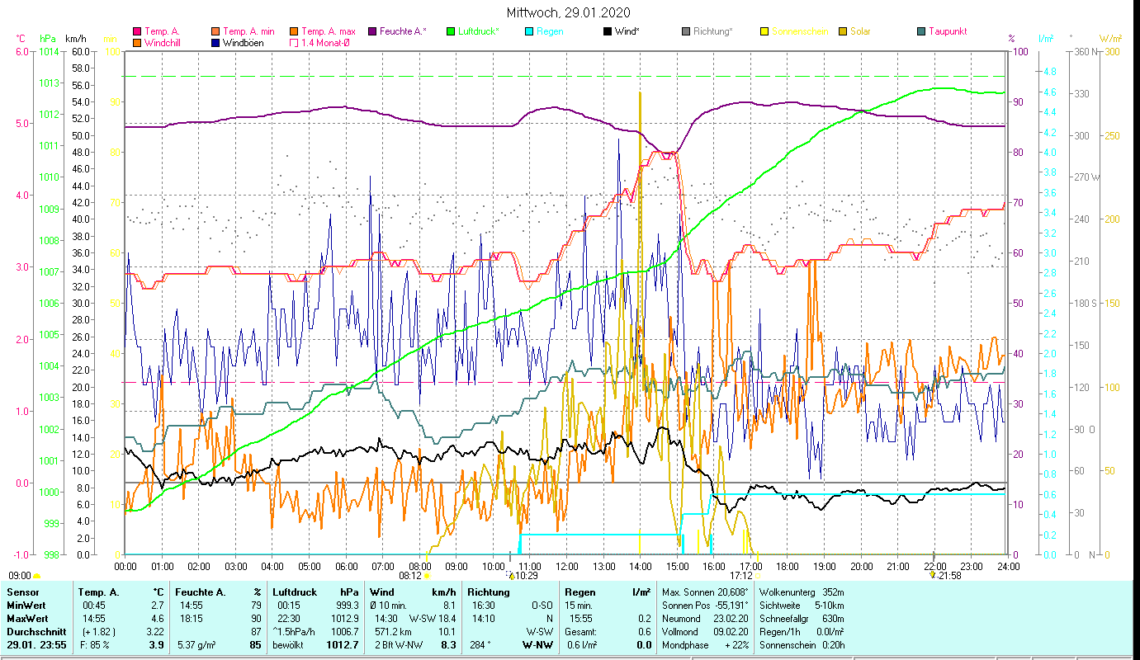1140x660 pixels.
Task: Click the orange Temp. A. min legend swatch
Action: [x=215, y=32]
